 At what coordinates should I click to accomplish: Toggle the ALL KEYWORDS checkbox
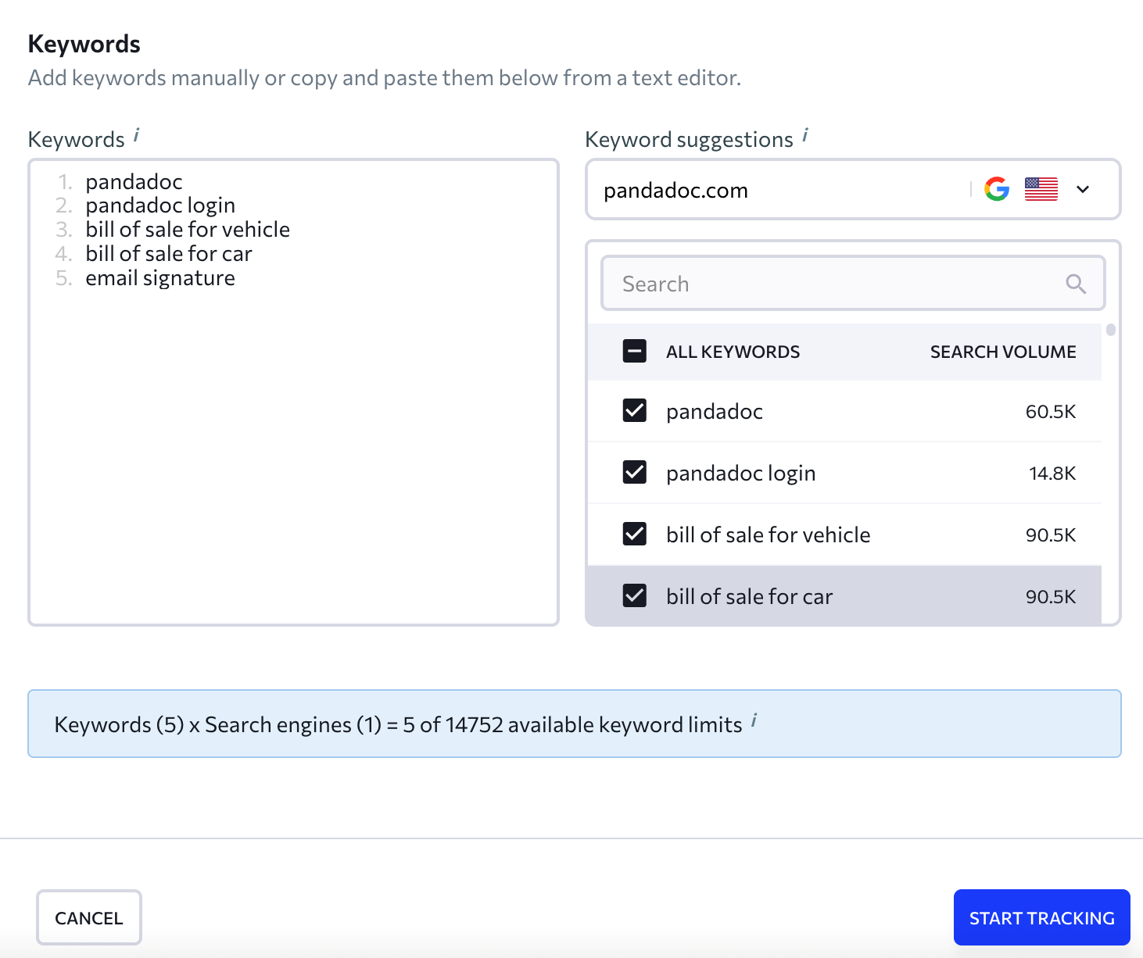pos(635,351)
